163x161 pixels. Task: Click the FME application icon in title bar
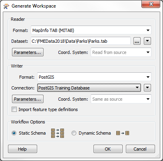pos(6,6)
